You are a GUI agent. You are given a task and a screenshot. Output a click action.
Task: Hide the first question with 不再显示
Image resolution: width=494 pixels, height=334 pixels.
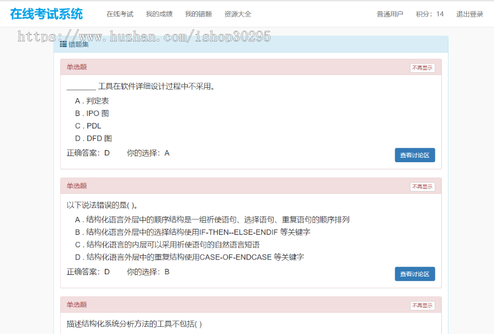(x=423, y=68)
